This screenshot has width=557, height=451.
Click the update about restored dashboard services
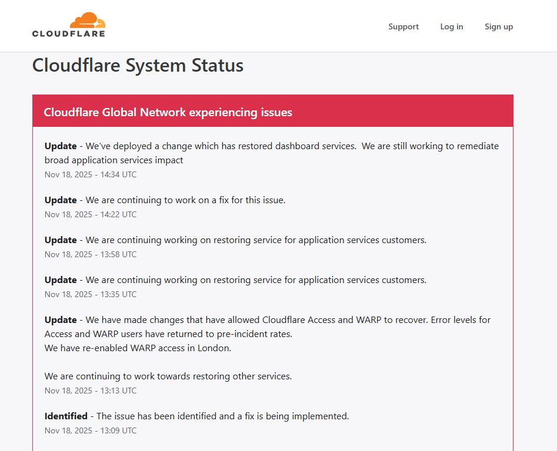coord(271,153)
